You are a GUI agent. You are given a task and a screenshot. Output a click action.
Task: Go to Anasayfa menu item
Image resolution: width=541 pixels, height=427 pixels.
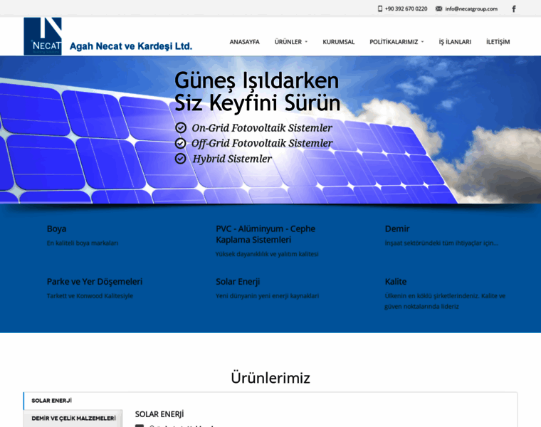point(244,42)
